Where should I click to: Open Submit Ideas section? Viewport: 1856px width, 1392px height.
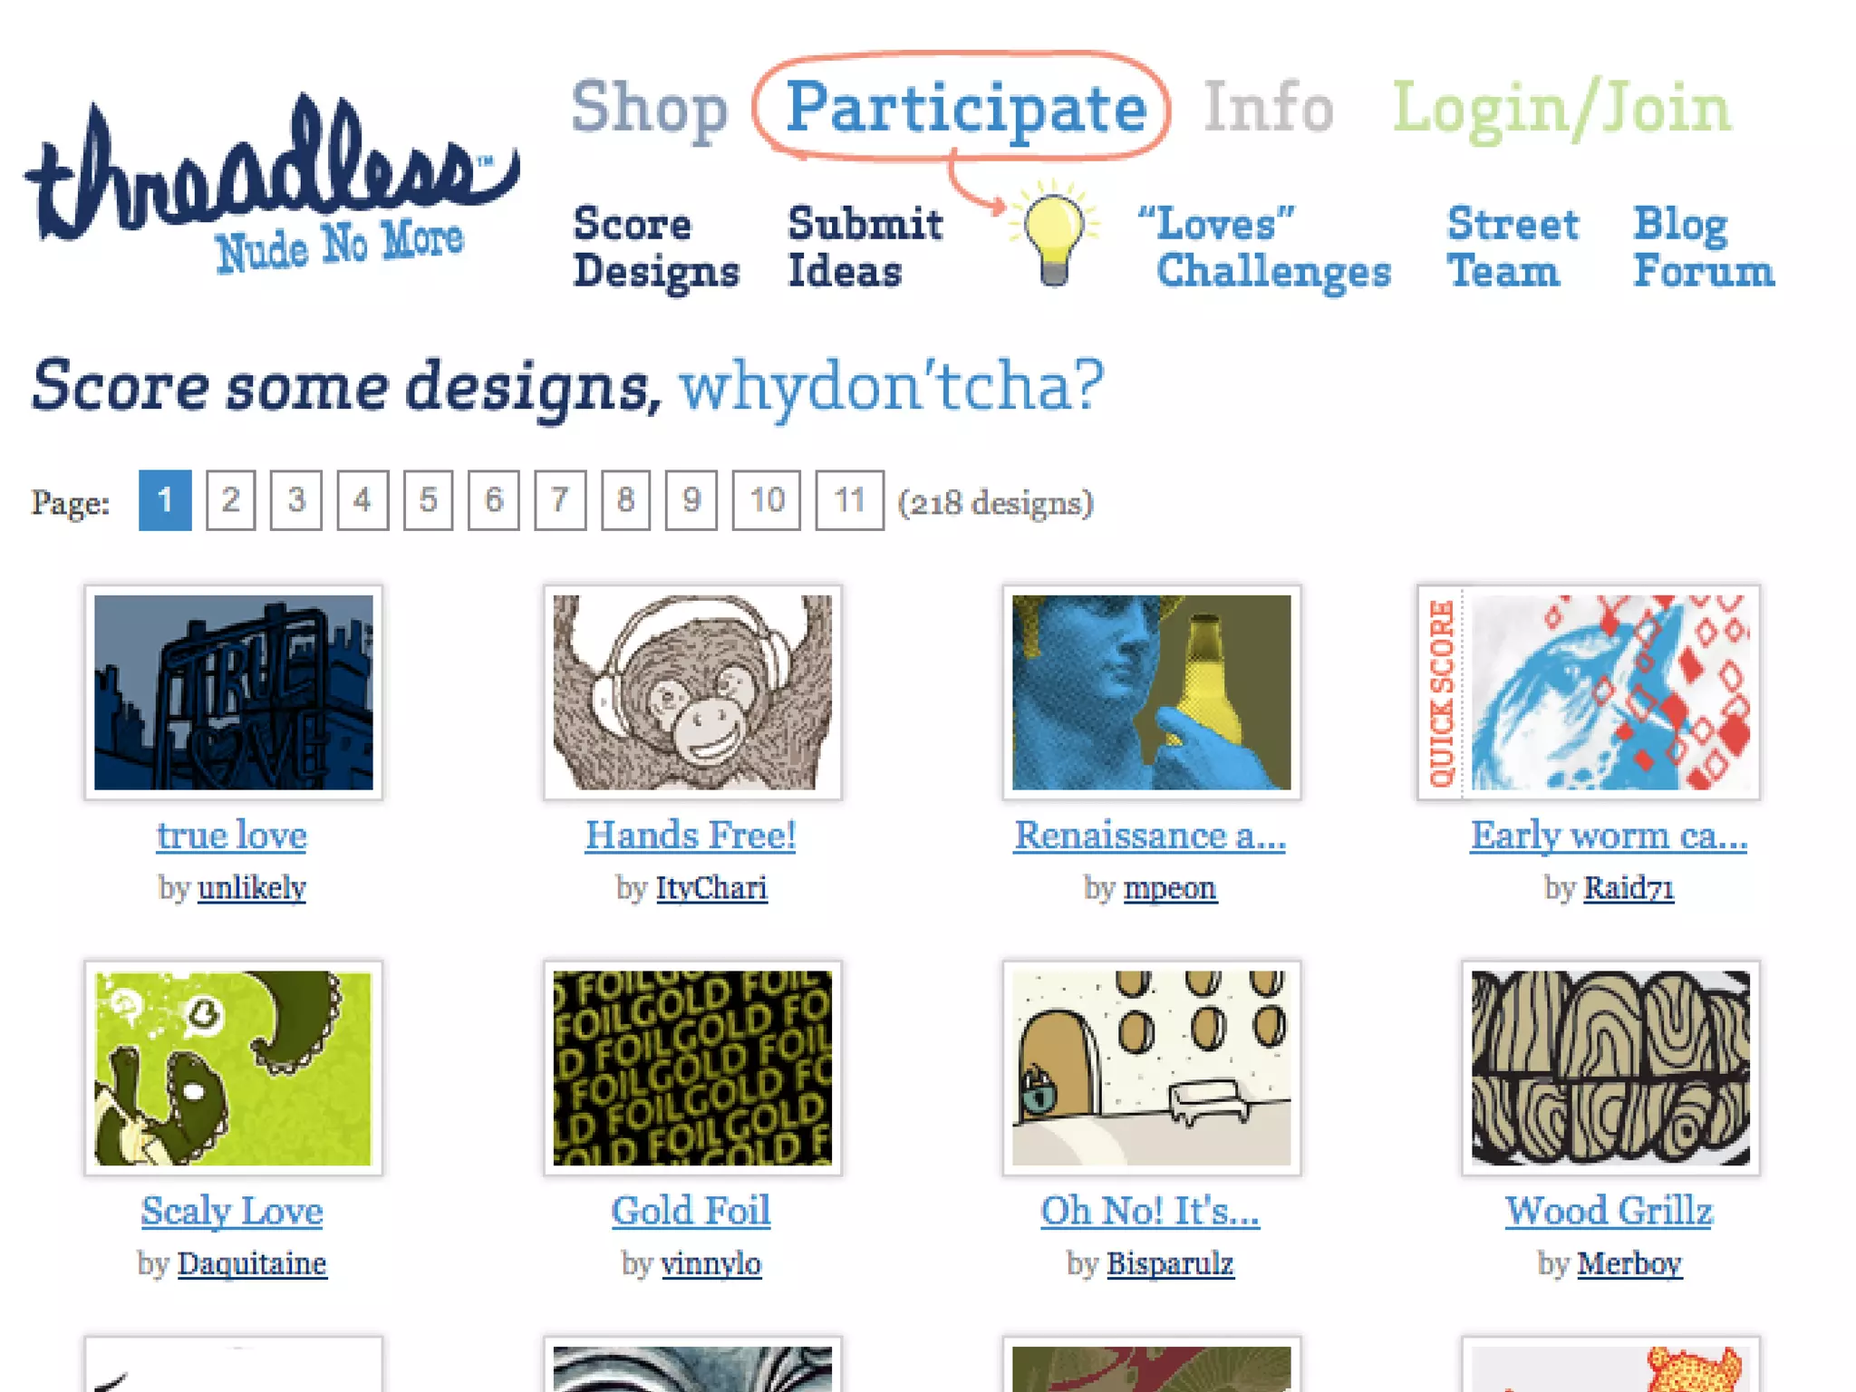click(x=865, y=247)
